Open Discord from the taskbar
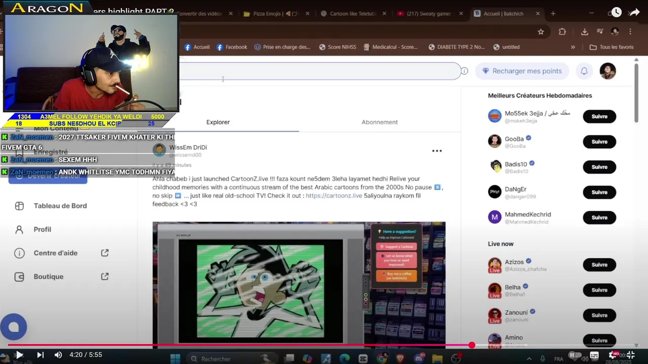 click(419, 358)
